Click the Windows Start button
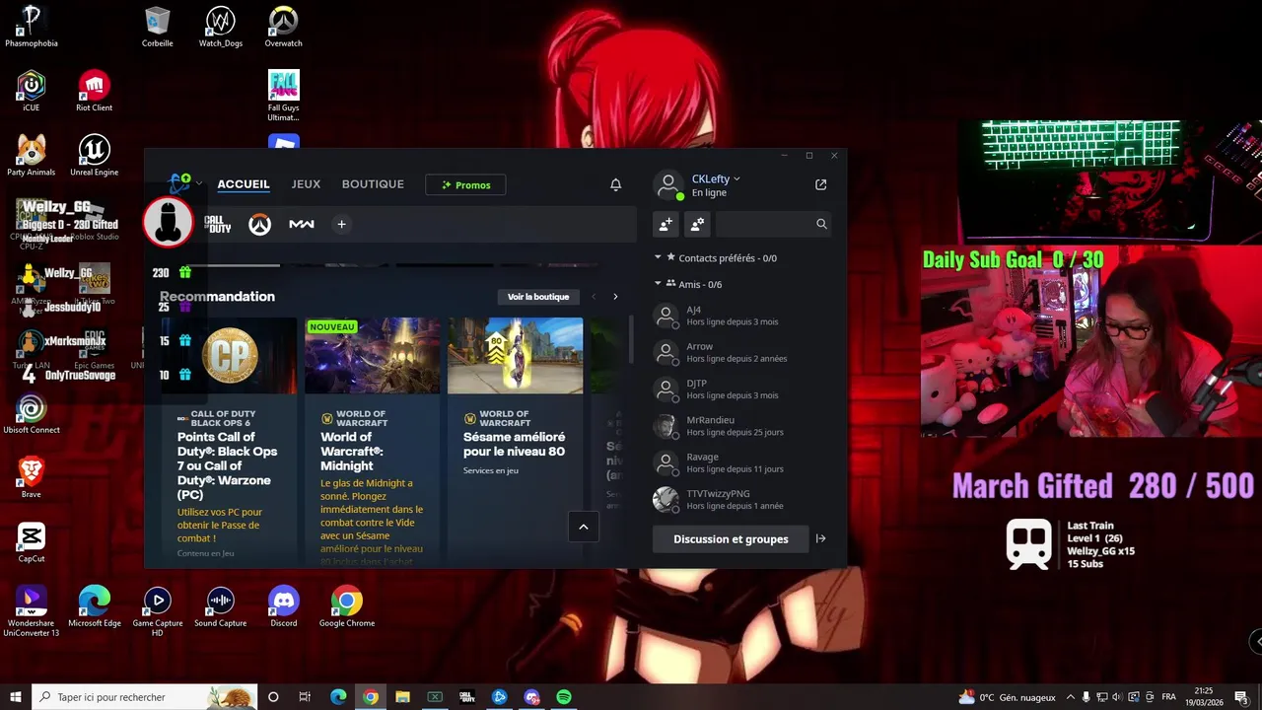This screenshot has height=710, width=1262. (16, 697)
